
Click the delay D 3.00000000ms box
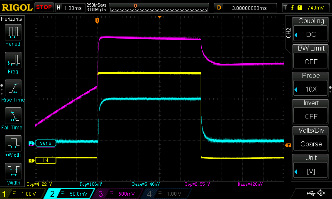point(245,8)
